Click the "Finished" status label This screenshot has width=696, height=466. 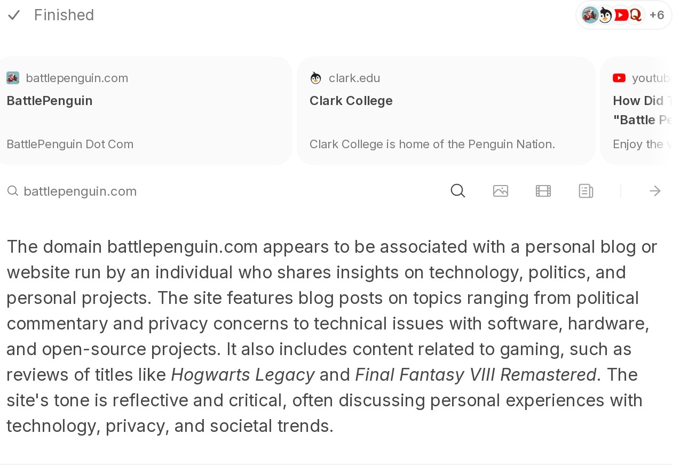point(64,15)
